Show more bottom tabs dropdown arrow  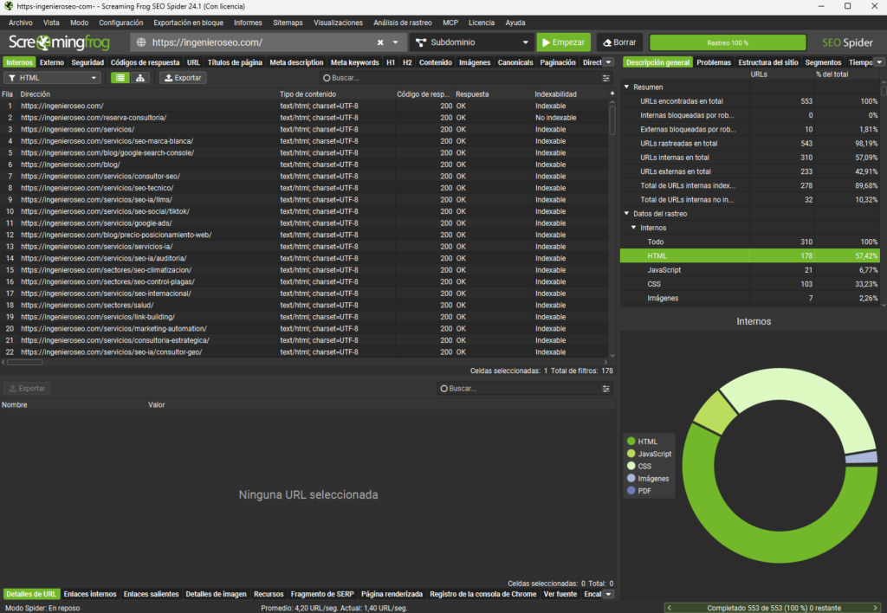609,594
